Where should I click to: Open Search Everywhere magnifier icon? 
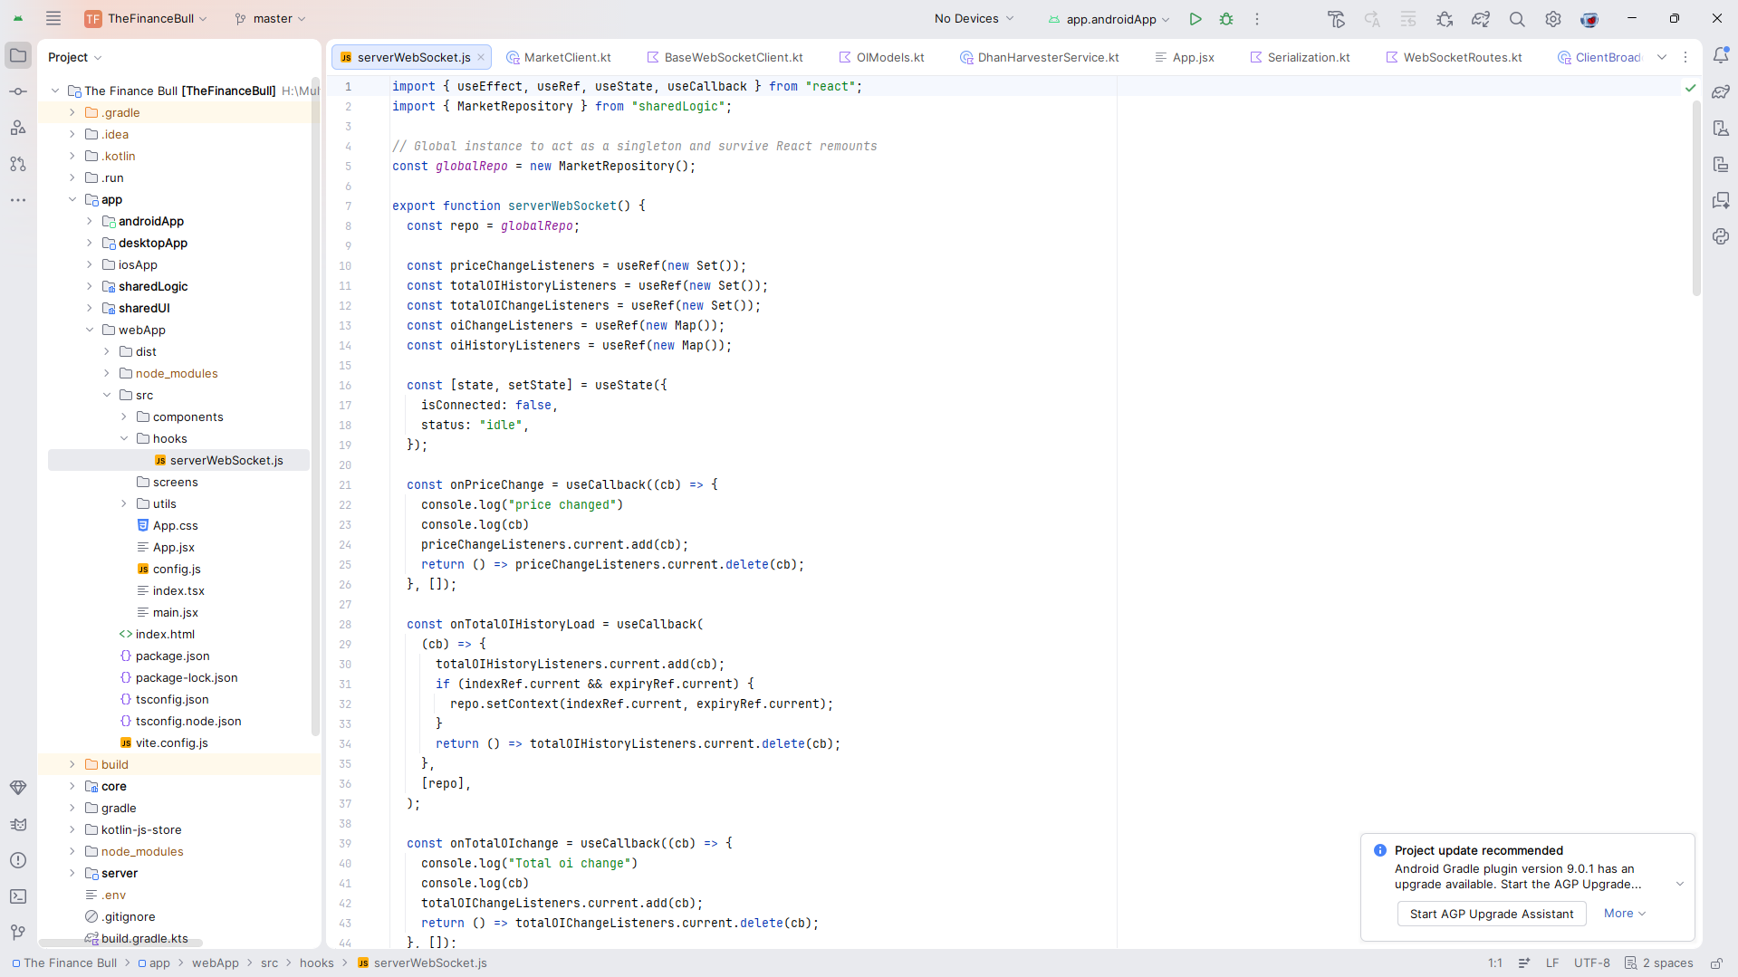coord(1517,19)
